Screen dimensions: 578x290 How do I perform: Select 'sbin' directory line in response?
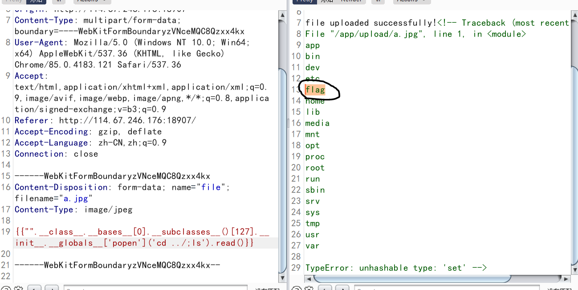coord(315,190)
